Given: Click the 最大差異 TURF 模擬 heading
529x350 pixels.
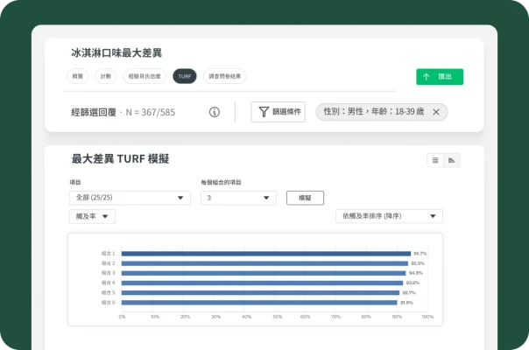Looking at the screenshot, I should (x=120, y=159).
